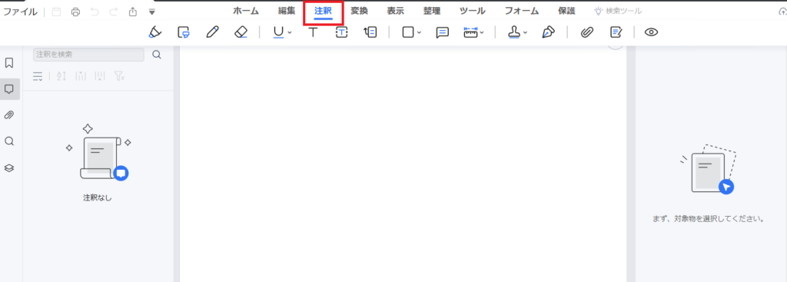Click the 検索ツール search box
This screenshot has height=282, width=787.
[619, 11]
